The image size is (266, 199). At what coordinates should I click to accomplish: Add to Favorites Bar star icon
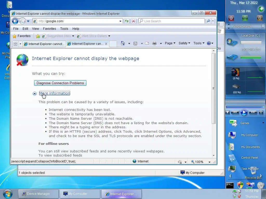point(38,36)
